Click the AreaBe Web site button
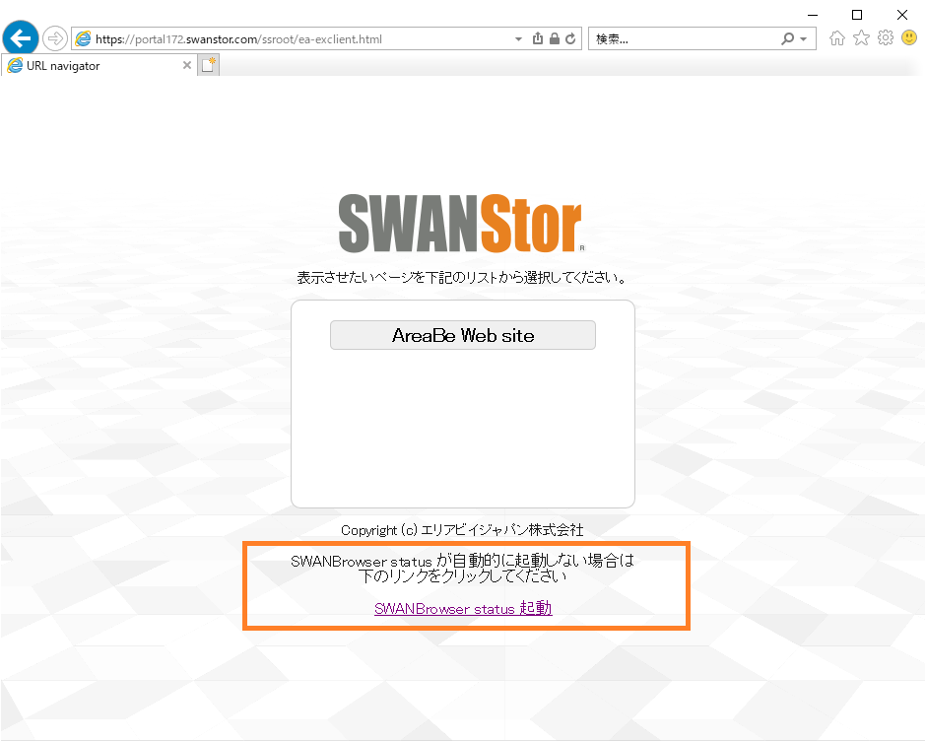The height and width of the screenshot is (742, 926). [x=462, y=335]
